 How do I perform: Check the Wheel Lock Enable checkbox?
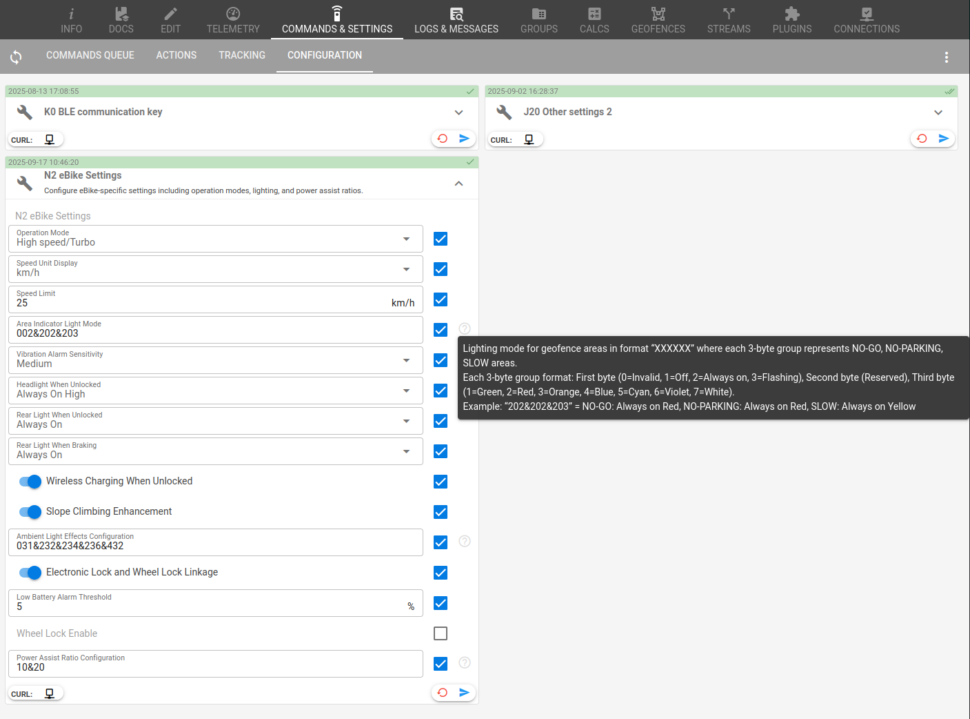[441, 633]
